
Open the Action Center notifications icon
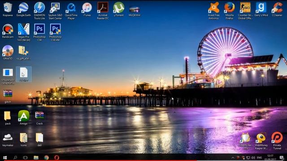tap(282, 158)
